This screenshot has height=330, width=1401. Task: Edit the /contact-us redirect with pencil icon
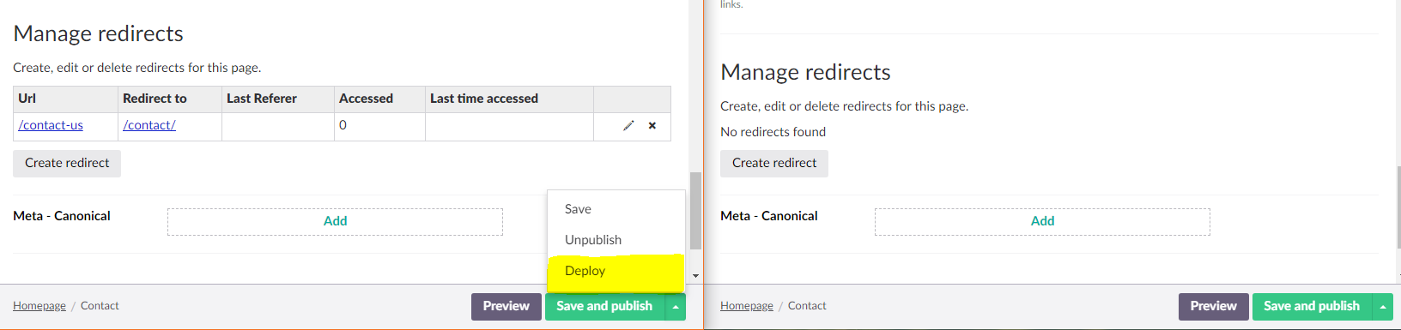pos(628,125)
